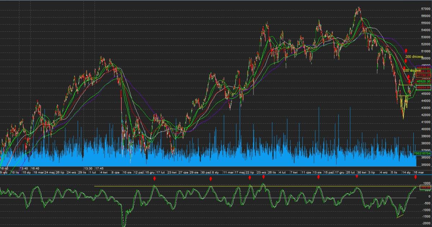Click the "14 sty" date on time axis
Screen dimensions: 432x227
pos(407,173)
